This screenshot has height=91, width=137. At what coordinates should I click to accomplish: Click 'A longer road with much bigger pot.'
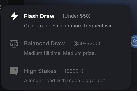[x=65, y=81]
